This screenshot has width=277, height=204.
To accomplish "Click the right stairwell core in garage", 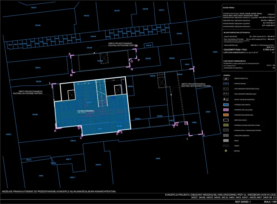I will 118,90.
